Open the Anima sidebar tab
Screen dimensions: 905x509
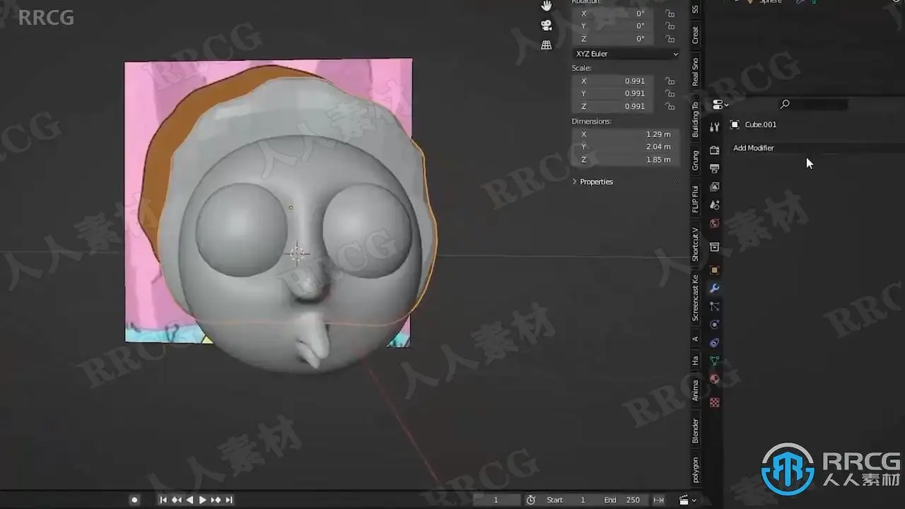coord(695,391)
